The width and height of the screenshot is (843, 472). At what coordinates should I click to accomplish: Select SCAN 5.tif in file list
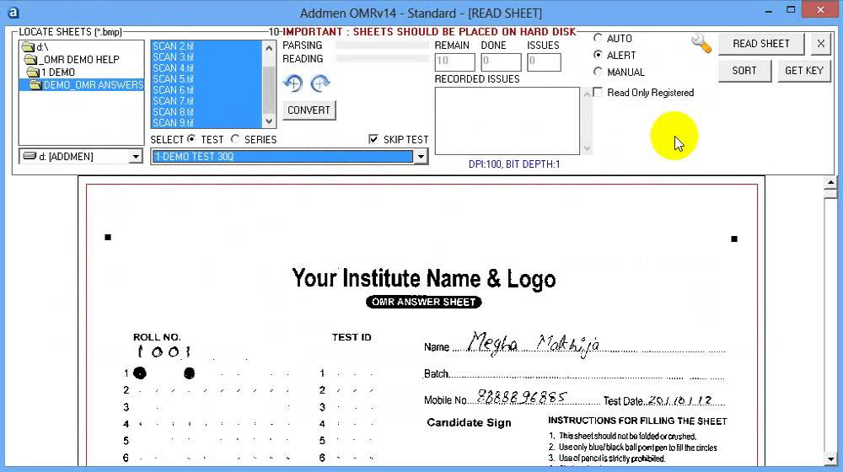(x=206, y=79)
